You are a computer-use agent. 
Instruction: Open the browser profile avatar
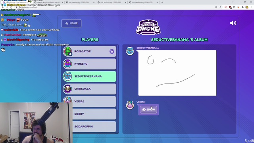247,7
